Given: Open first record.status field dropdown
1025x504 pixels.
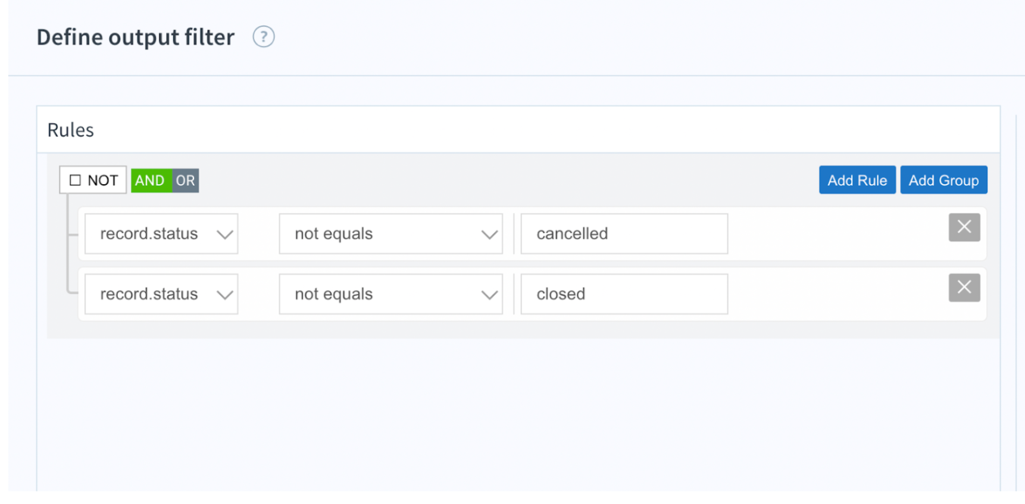Looking at the screenshot, I should pos(161,234).
